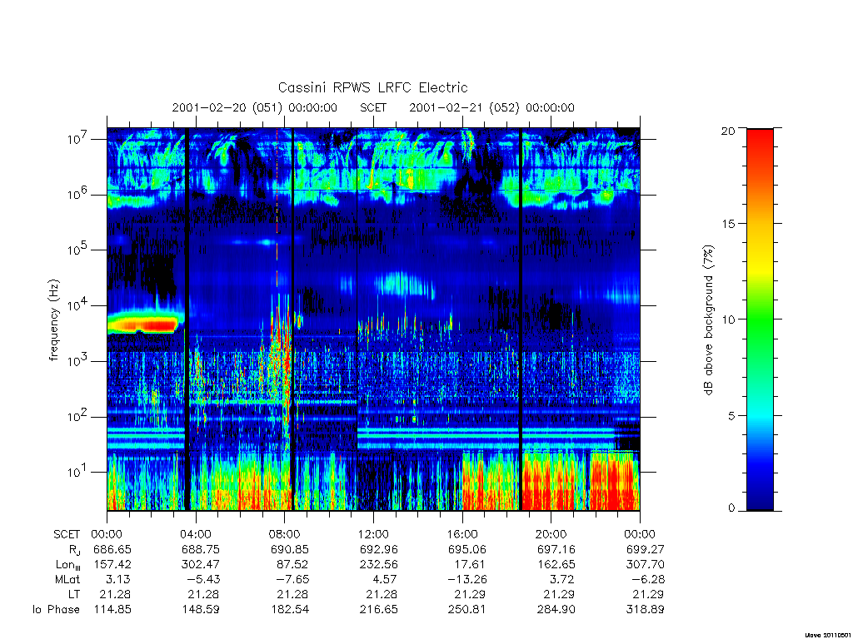Screen dimensions: 853x639
Task: Click the Io Phase value '318.89'
Action: click(646, 610)
